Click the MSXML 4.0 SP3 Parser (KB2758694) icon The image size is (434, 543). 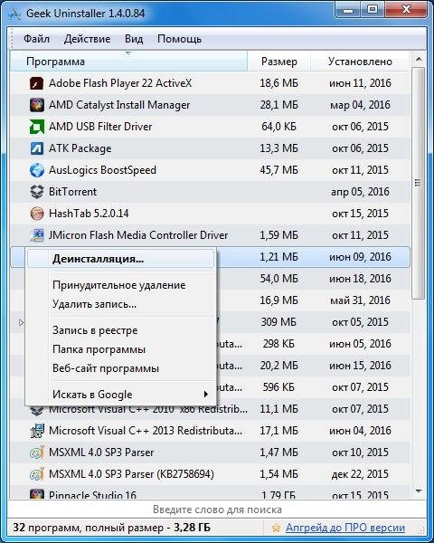coord(37,473)
